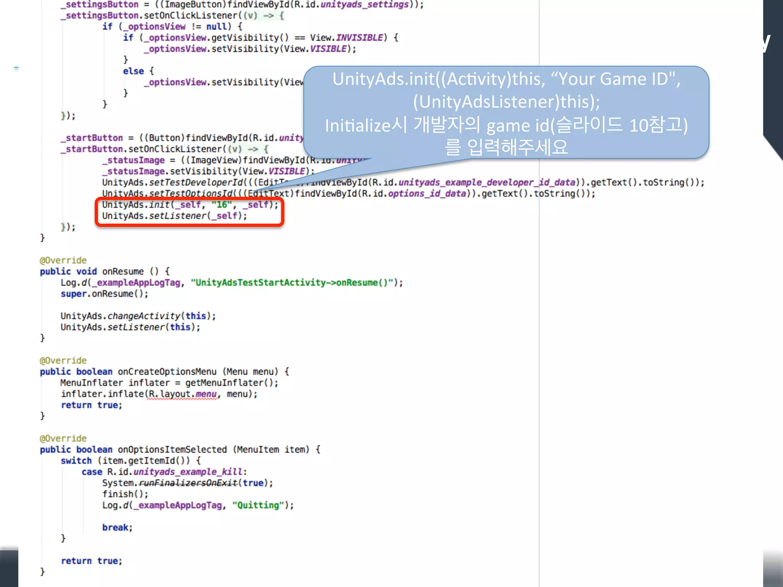This screenshot has height=587, width=783.
Task: Click the '_startButton = ((Button)findViewById' line
Action: tap(182, 138)
